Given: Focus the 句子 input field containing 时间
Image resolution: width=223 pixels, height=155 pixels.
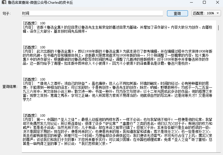Looking at the screenshot, I should coord(92,13).
